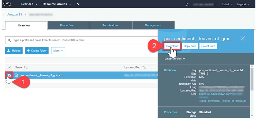Image resolution: width=257 pixels, height=120 pixels.
Task: Sort by Name column icon
Action: point(26,67)
